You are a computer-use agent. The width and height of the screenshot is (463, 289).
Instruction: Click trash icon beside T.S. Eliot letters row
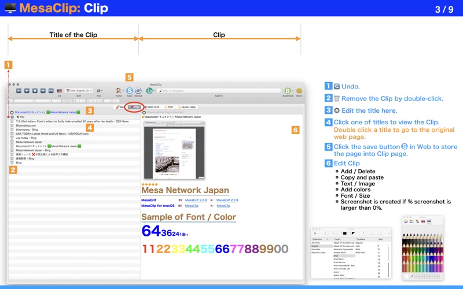pyautogui.click(x=12, y=121)
